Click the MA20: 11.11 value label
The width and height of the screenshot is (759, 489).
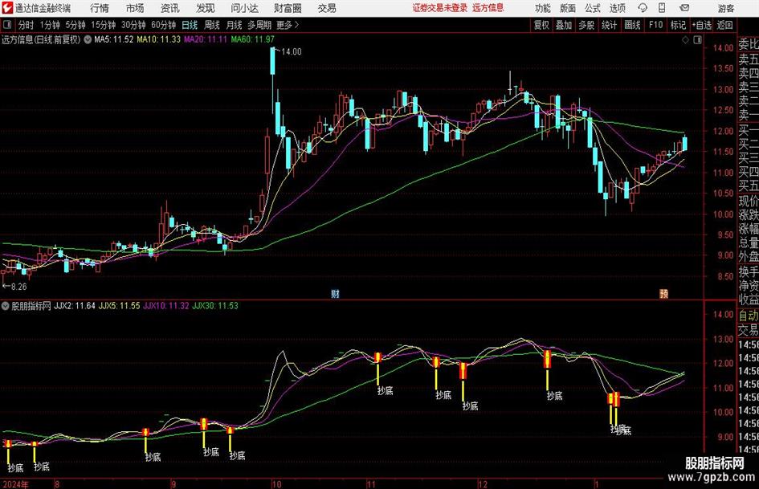(x=206, y=39)
